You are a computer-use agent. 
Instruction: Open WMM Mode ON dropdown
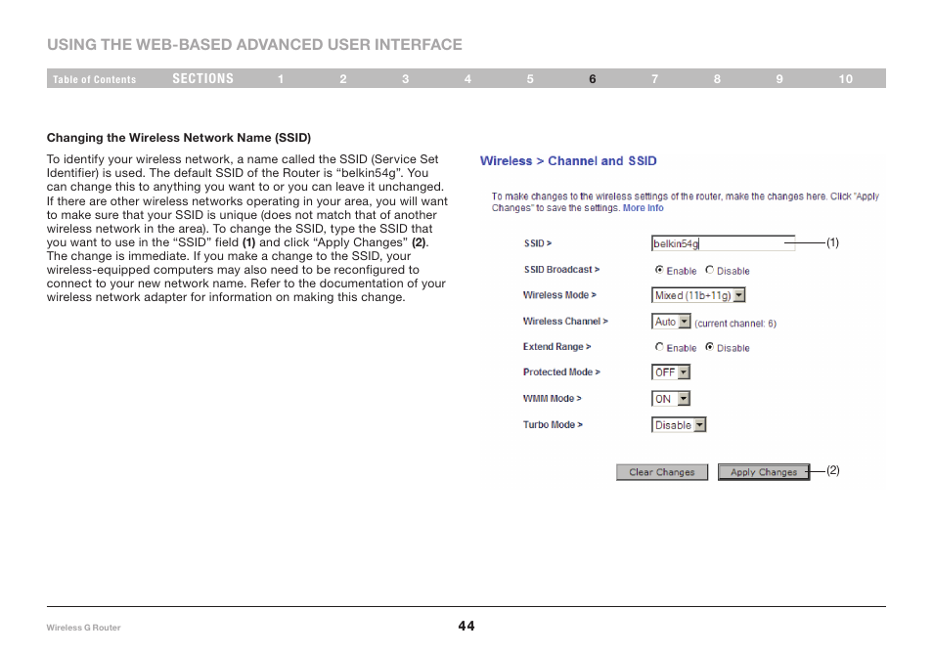click(671, 399)
